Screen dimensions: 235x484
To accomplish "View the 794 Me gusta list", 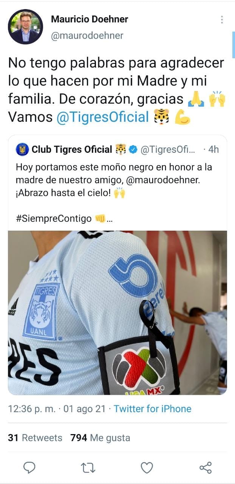I will pos(100,438).
